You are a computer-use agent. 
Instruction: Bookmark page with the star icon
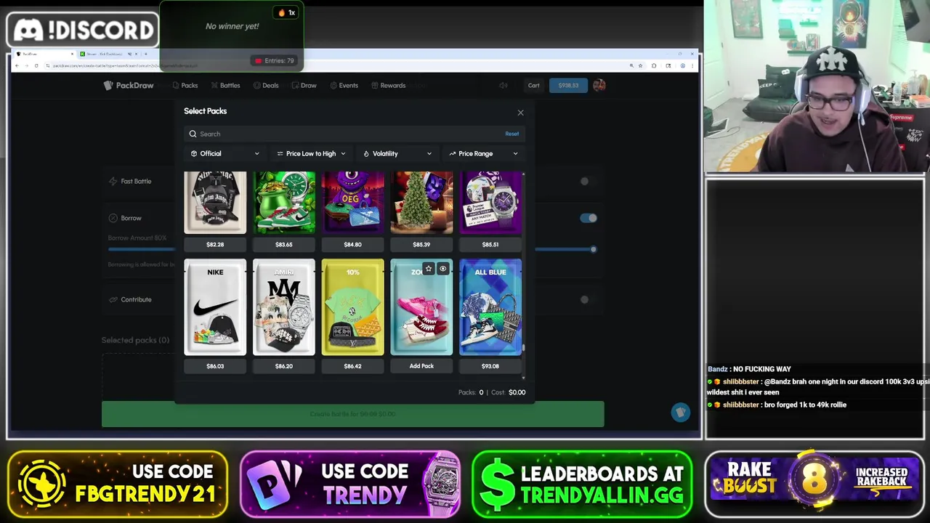point(640,65)
